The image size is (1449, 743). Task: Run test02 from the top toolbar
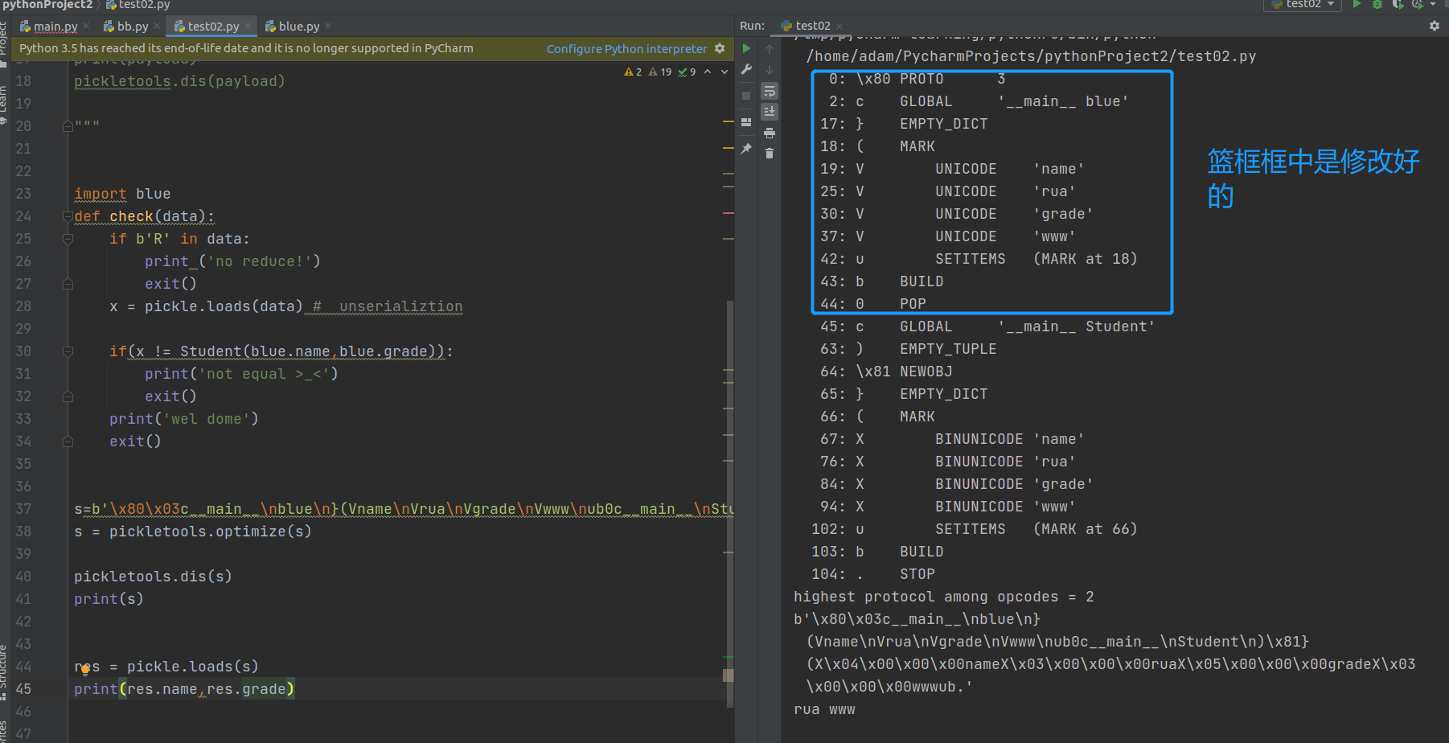pos(1357,4)
